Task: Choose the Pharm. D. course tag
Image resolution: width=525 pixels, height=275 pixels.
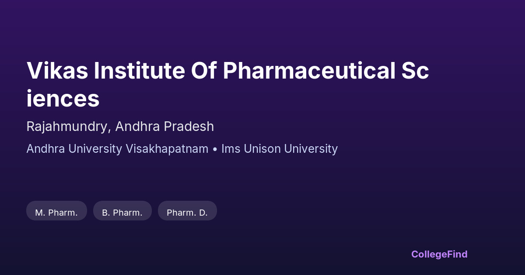Action: [187, 213]
